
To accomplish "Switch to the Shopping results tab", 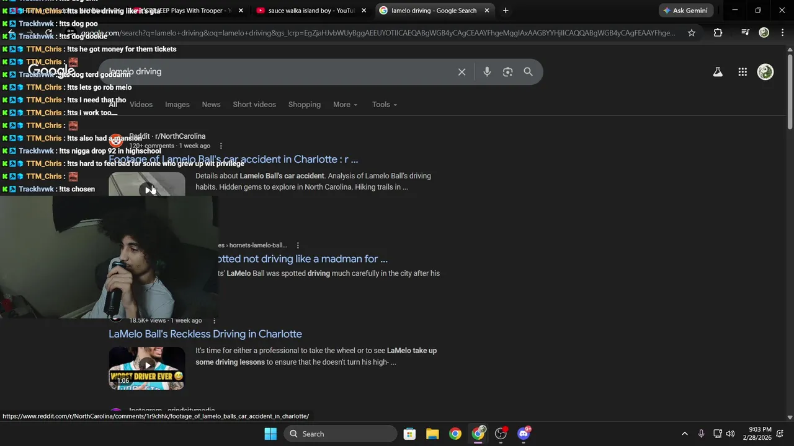I will (x=305, y=105).
